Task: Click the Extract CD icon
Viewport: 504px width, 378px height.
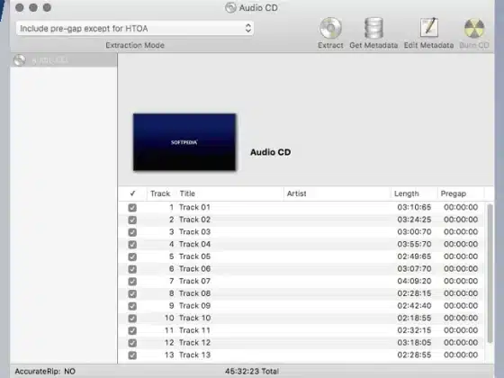Action: pos(330,28)
